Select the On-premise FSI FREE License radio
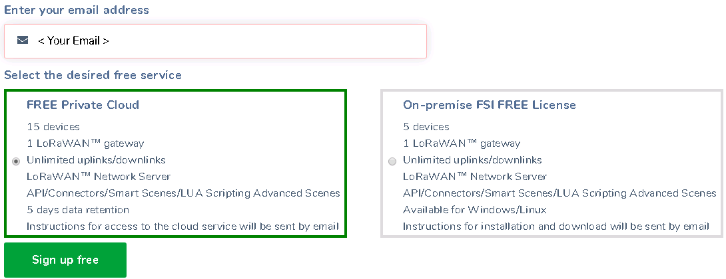 (x=392, y=161)
